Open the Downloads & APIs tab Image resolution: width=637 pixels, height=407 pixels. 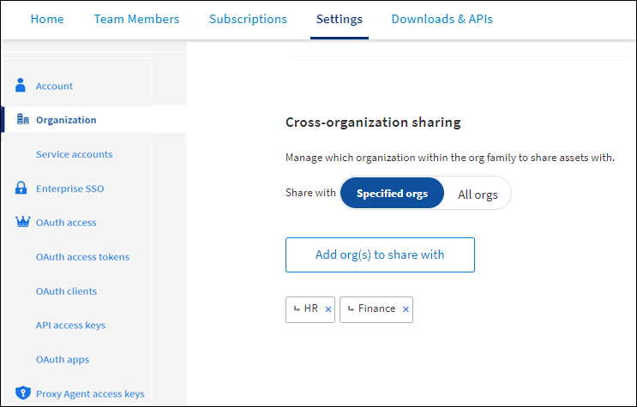[442, 19]
